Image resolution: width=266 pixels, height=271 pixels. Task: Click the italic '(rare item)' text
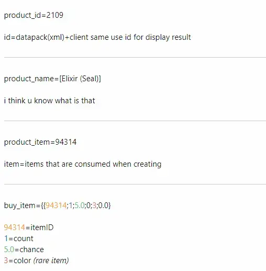point(51,261)
